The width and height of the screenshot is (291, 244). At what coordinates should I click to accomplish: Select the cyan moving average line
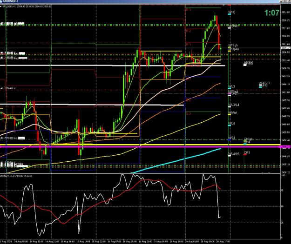(176, 161)
